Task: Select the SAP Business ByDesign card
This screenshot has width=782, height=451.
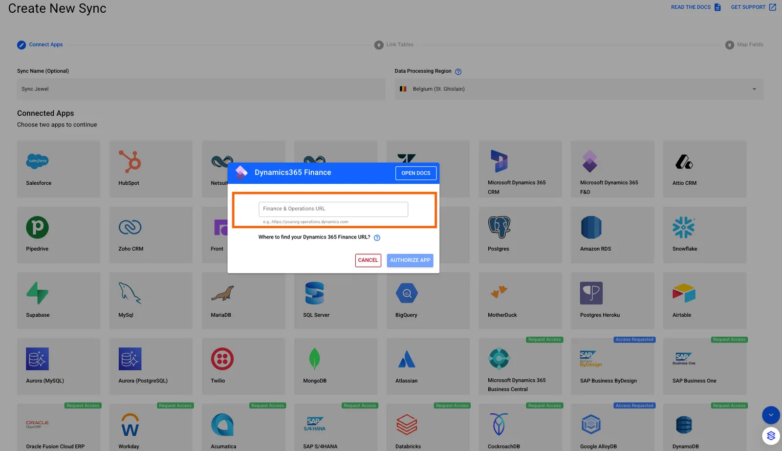Action: pos(612,366)
